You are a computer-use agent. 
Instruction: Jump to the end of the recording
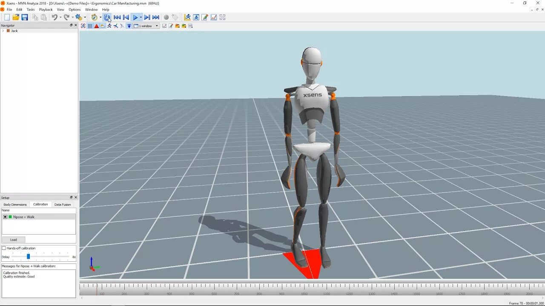(x=156, y=17)
